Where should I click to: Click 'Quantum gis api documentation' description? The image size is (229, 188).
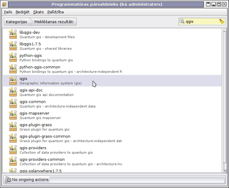tap(47, 95)
